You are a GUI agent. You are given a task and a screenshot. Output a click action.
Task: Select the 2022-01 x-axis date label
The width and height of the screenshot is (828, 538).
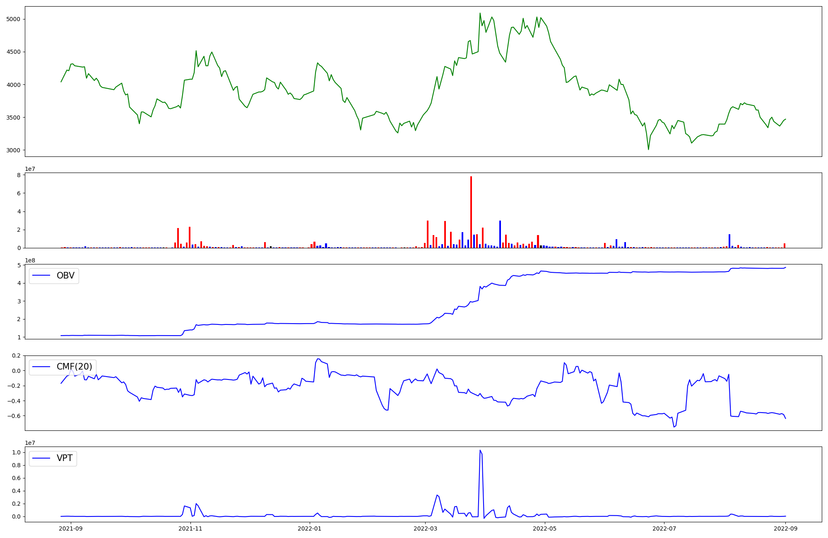[310, 528]
